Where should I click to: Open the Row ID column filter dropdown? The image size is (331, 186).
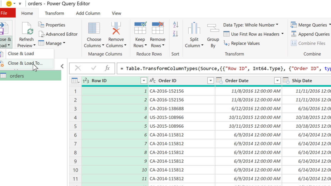144,81
